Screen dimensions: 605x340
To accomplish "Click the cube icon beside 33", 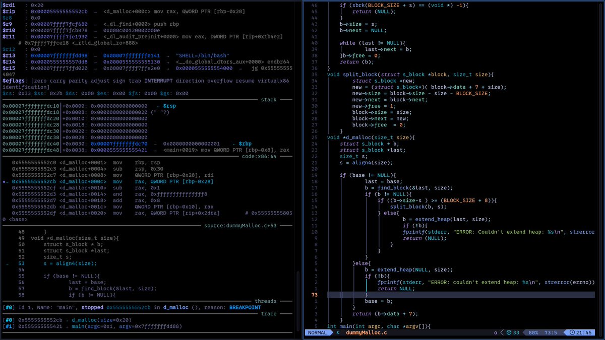I will (x=509, y=332).
